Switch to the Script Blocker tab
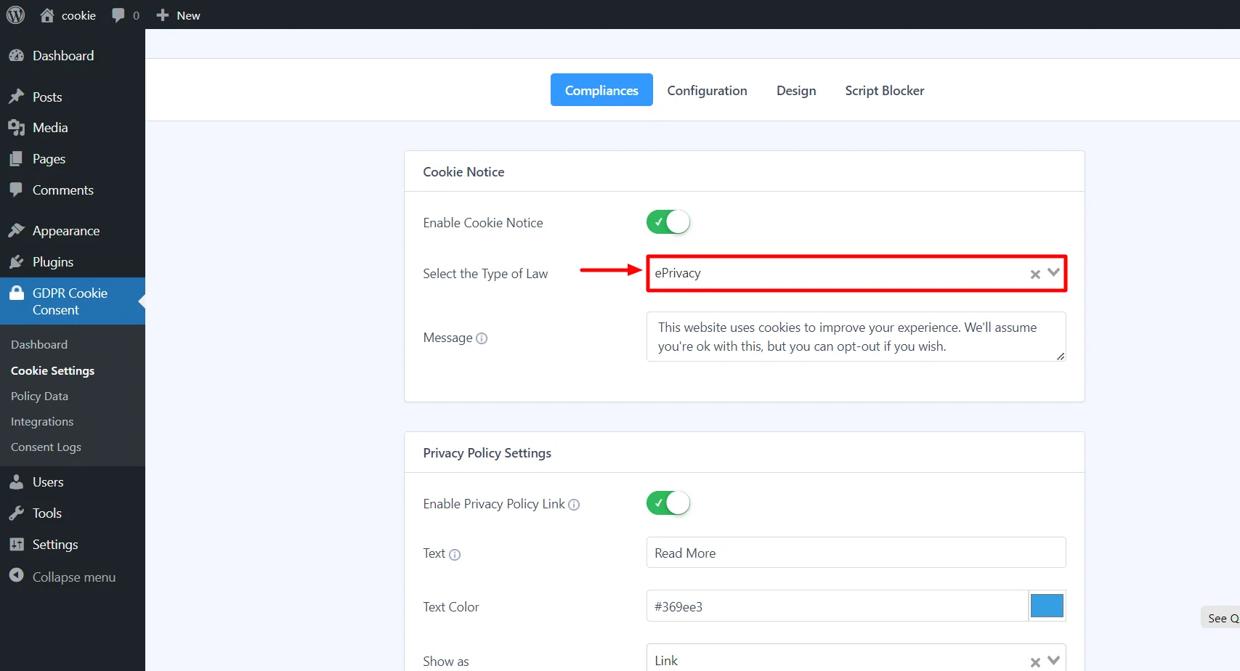 884,90
